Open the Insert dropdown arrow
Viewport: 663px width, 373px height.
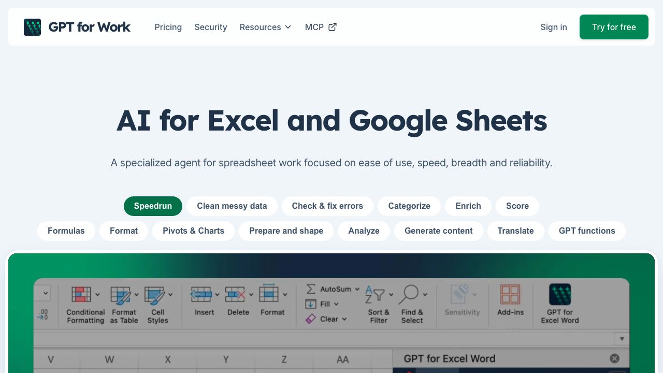point(217,295)
